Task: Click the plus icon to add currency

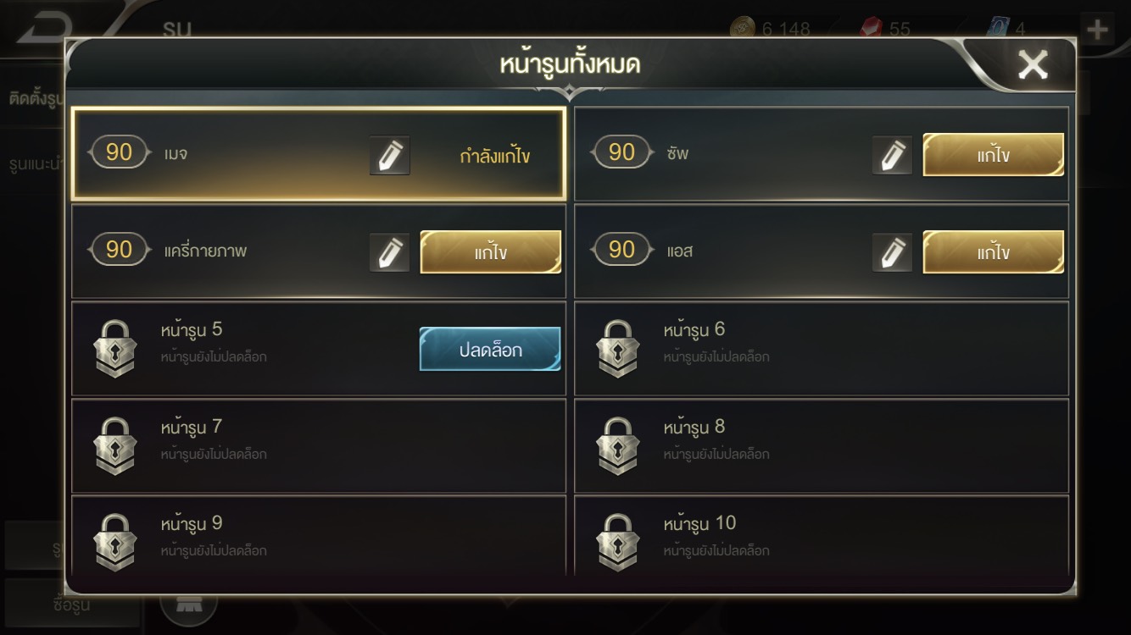Action: click(x=1097, y=31)
